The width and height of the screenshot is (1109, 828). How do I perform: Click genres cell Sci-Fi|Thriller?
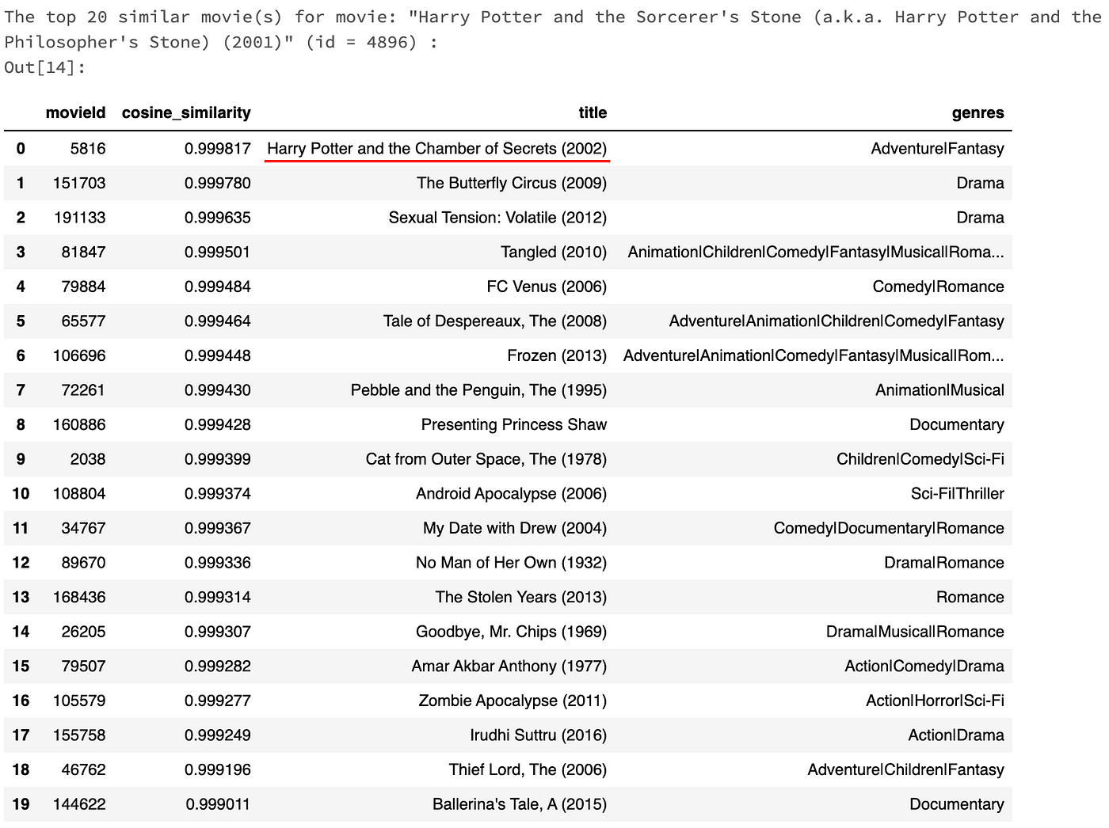pos(958,494)
